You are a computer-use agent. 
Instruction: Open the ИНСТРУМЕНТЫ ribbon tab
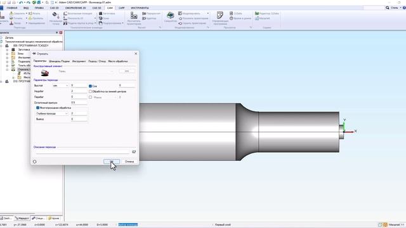(140, 8)
